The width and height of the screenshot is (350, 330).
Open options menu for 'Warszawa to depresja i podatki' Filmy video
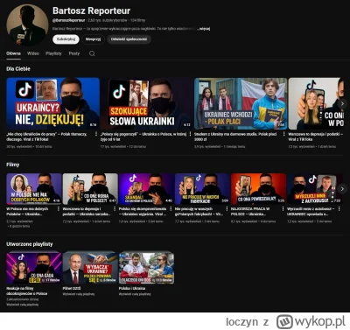[x=115, y=209]
